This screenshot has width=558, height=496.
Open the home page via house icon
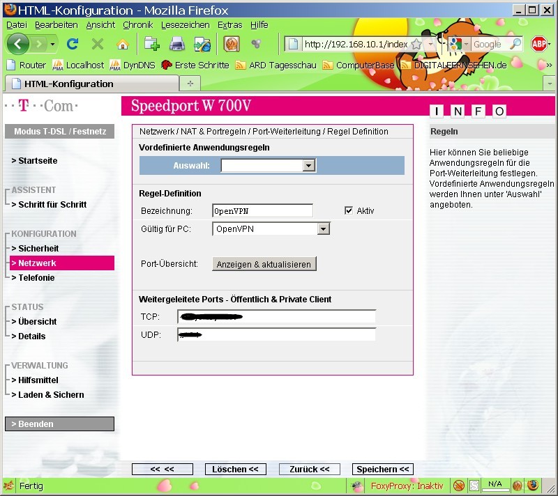123,45
